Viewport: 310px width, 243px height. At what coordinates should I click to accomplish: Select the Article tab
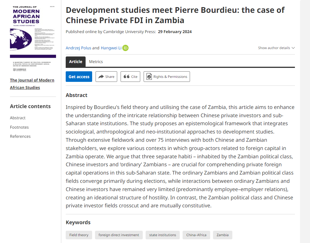point(76,62)
